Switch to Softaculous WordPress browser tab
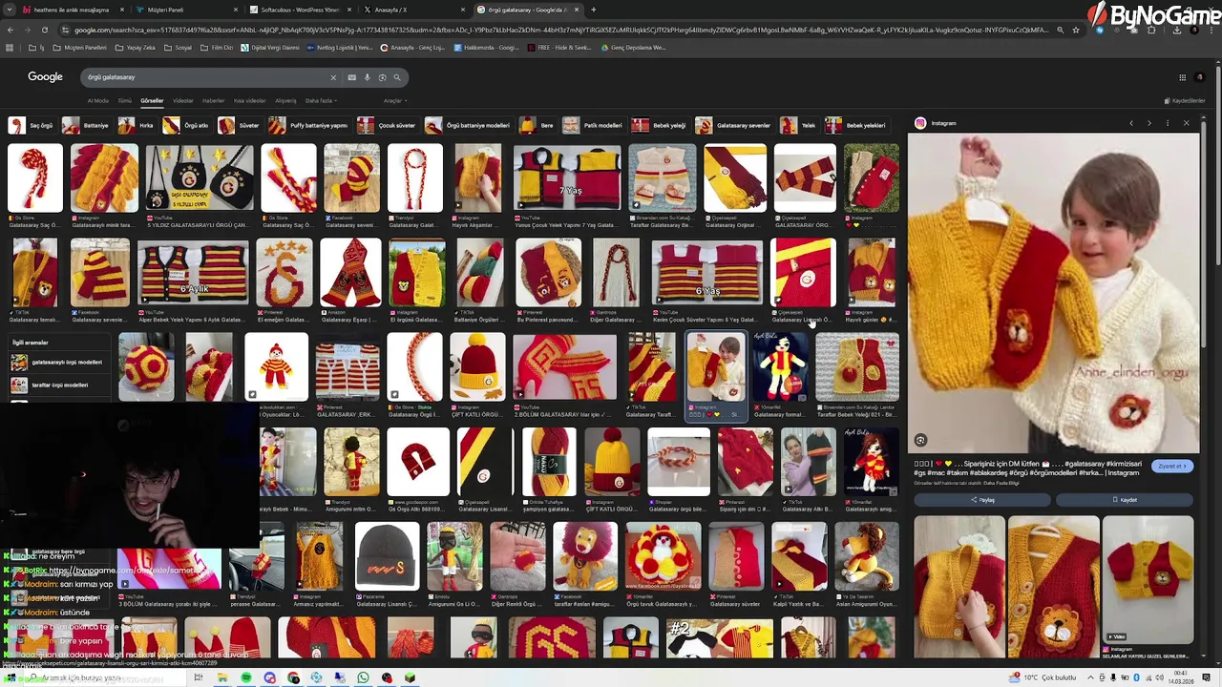The width and height of the screenshot is (1222, 687). pyautogui.click(x=300, y=10)
